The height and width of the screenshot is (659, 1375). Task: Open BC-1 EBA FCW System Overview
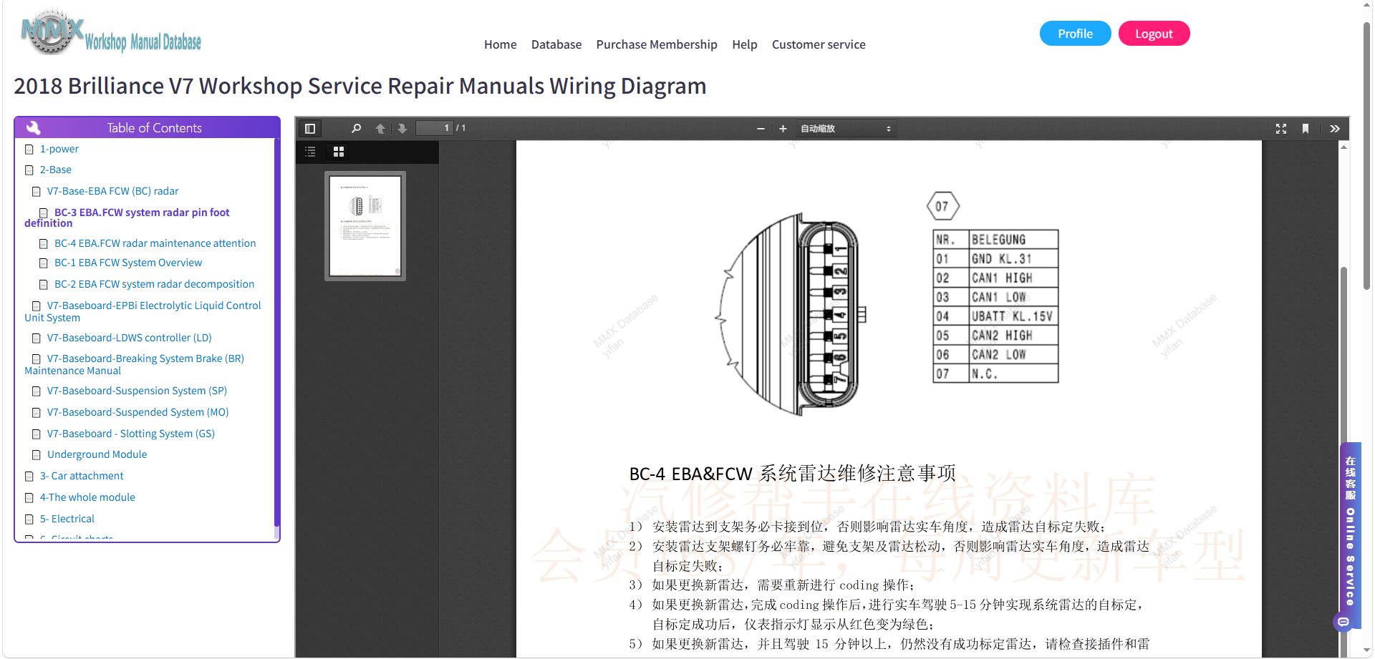(128, 263)
